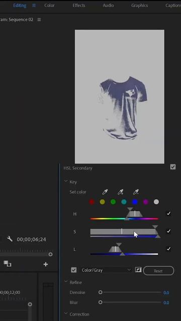
Task: Open the Color/Gray dropdown
Action: [106, 270]
